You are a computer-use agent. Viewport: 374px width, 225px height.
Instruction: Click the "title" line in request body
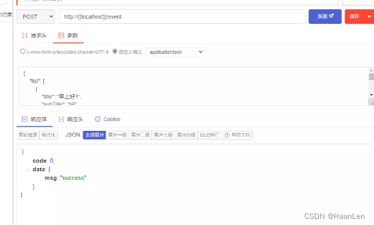click(62, 97)
